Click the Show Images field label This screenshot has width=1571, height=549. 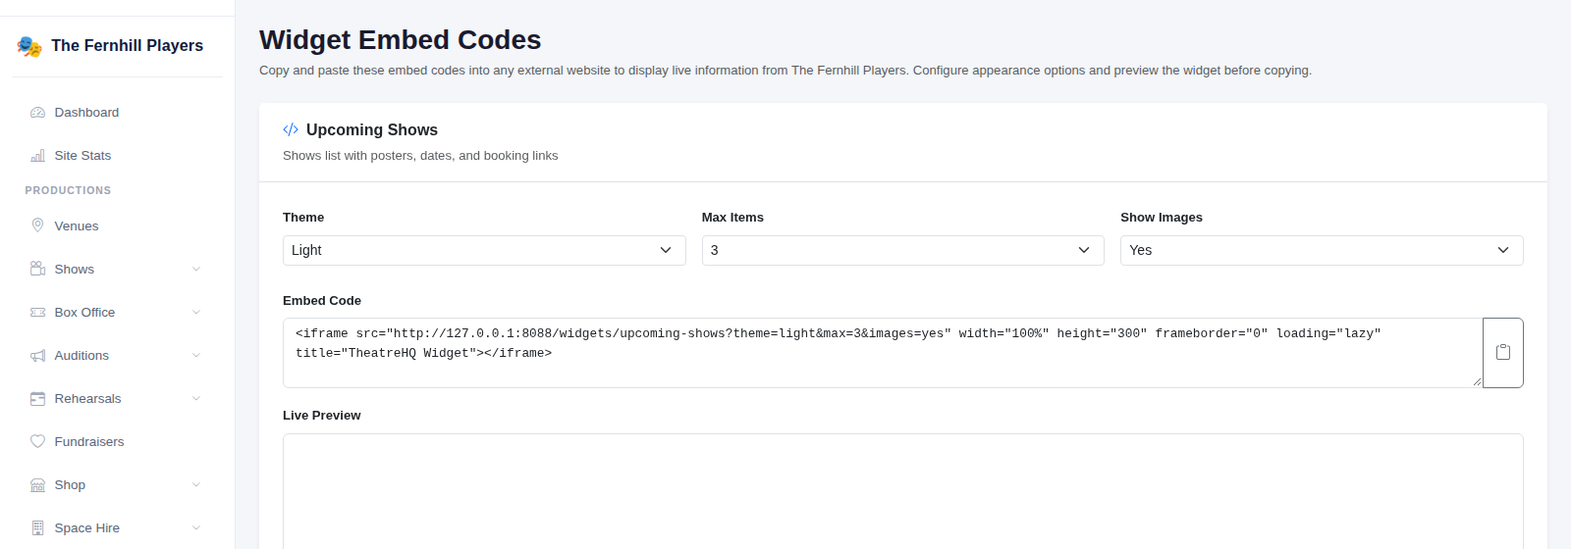(1162, 218)
